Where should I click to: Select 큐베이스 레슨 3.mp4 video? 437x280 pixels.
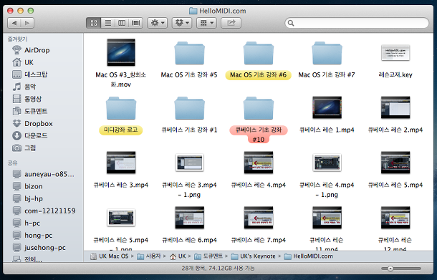(121, 163)
